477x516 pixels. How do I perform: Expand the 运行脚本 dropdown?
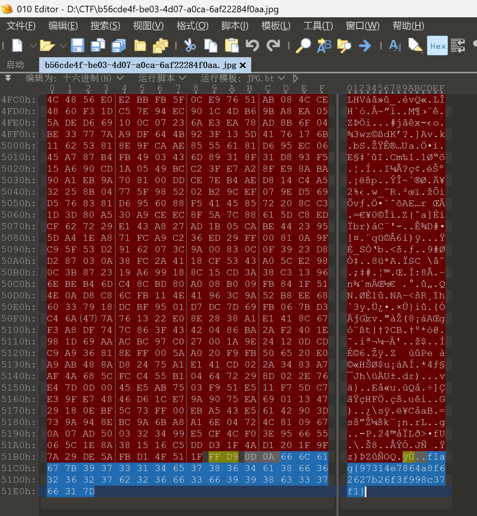coord(182,78)
